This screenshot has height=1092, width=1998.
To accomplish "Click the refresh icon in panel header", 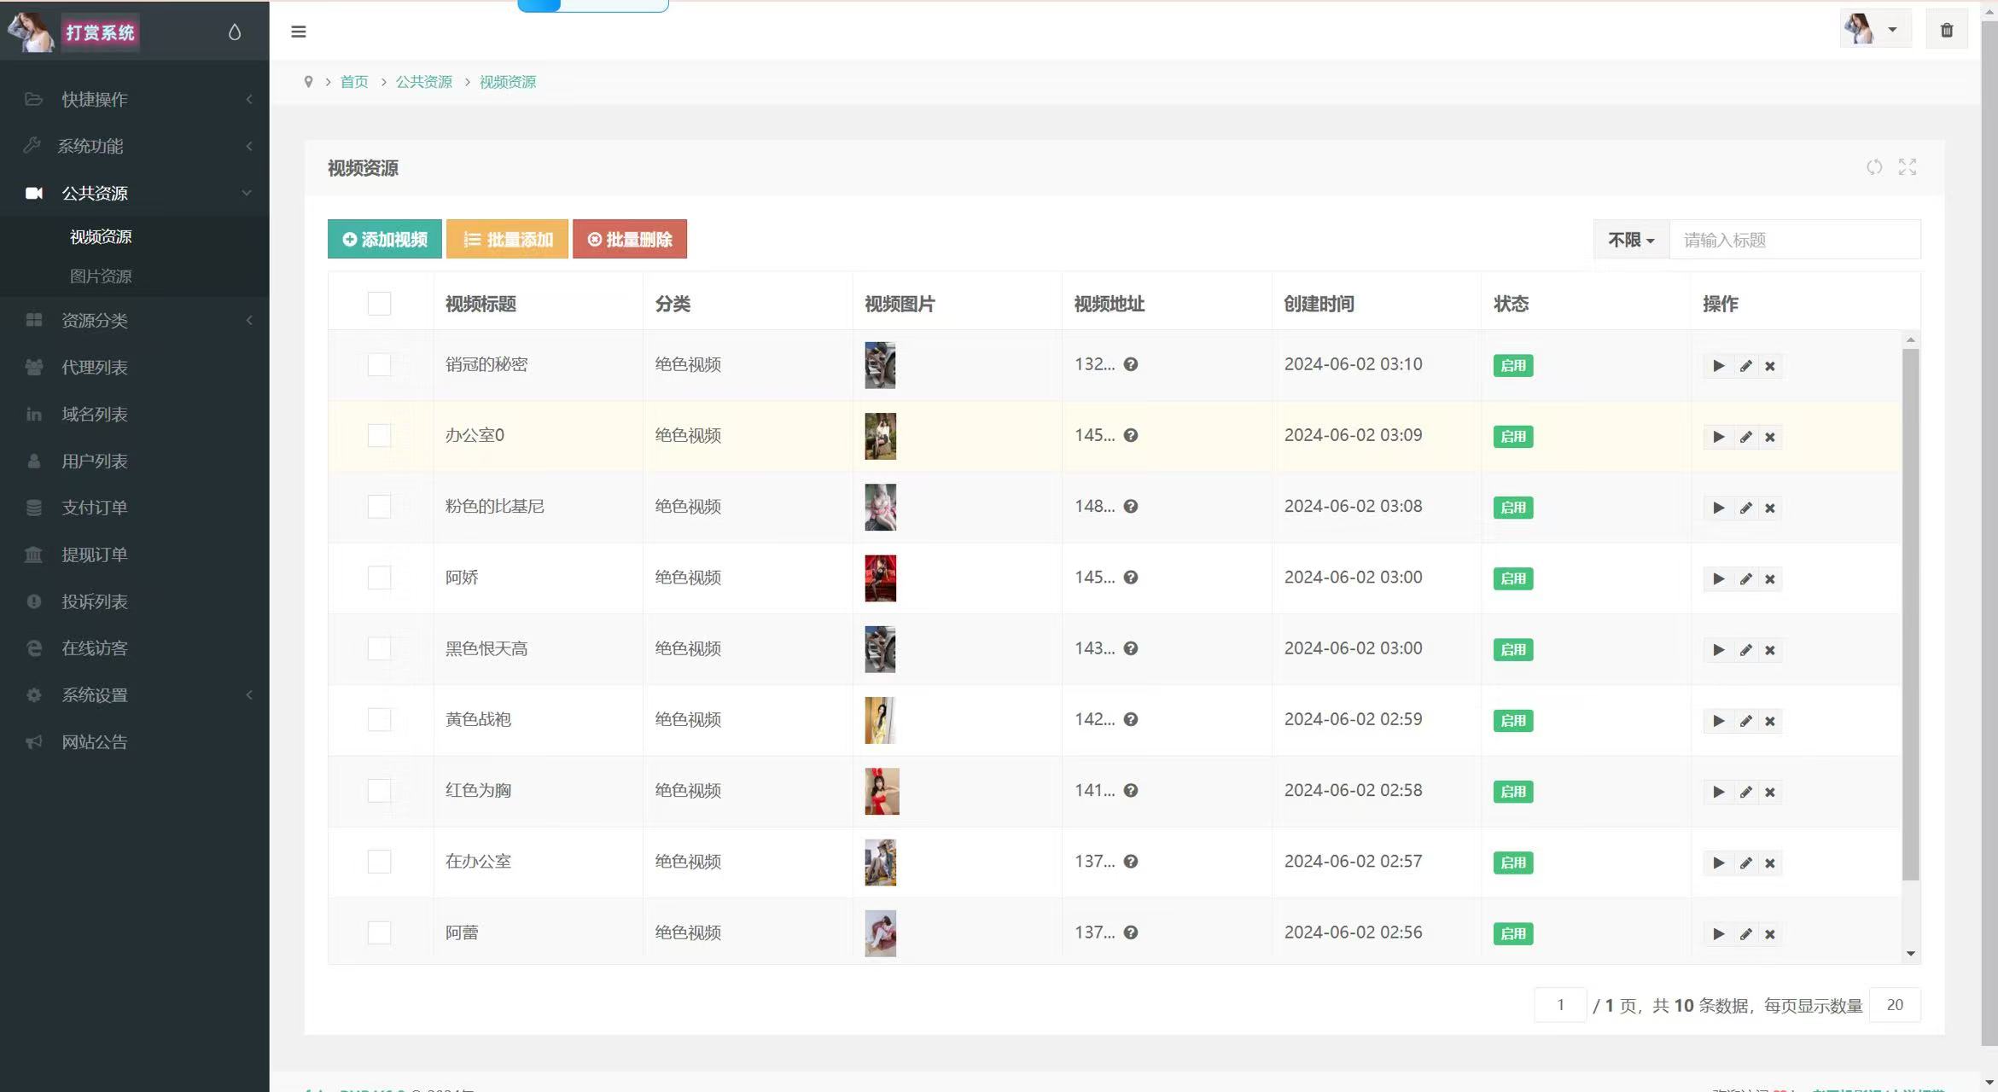I will point(1873,167).
